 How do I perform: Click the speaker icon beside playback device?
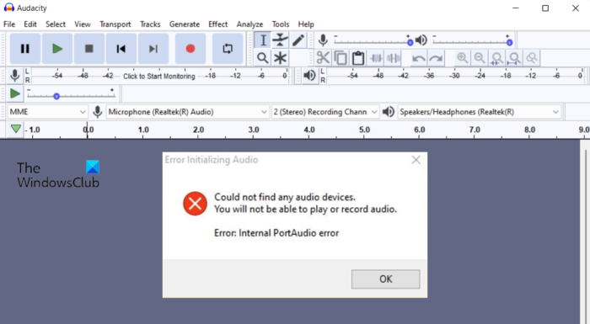(389, 112)
